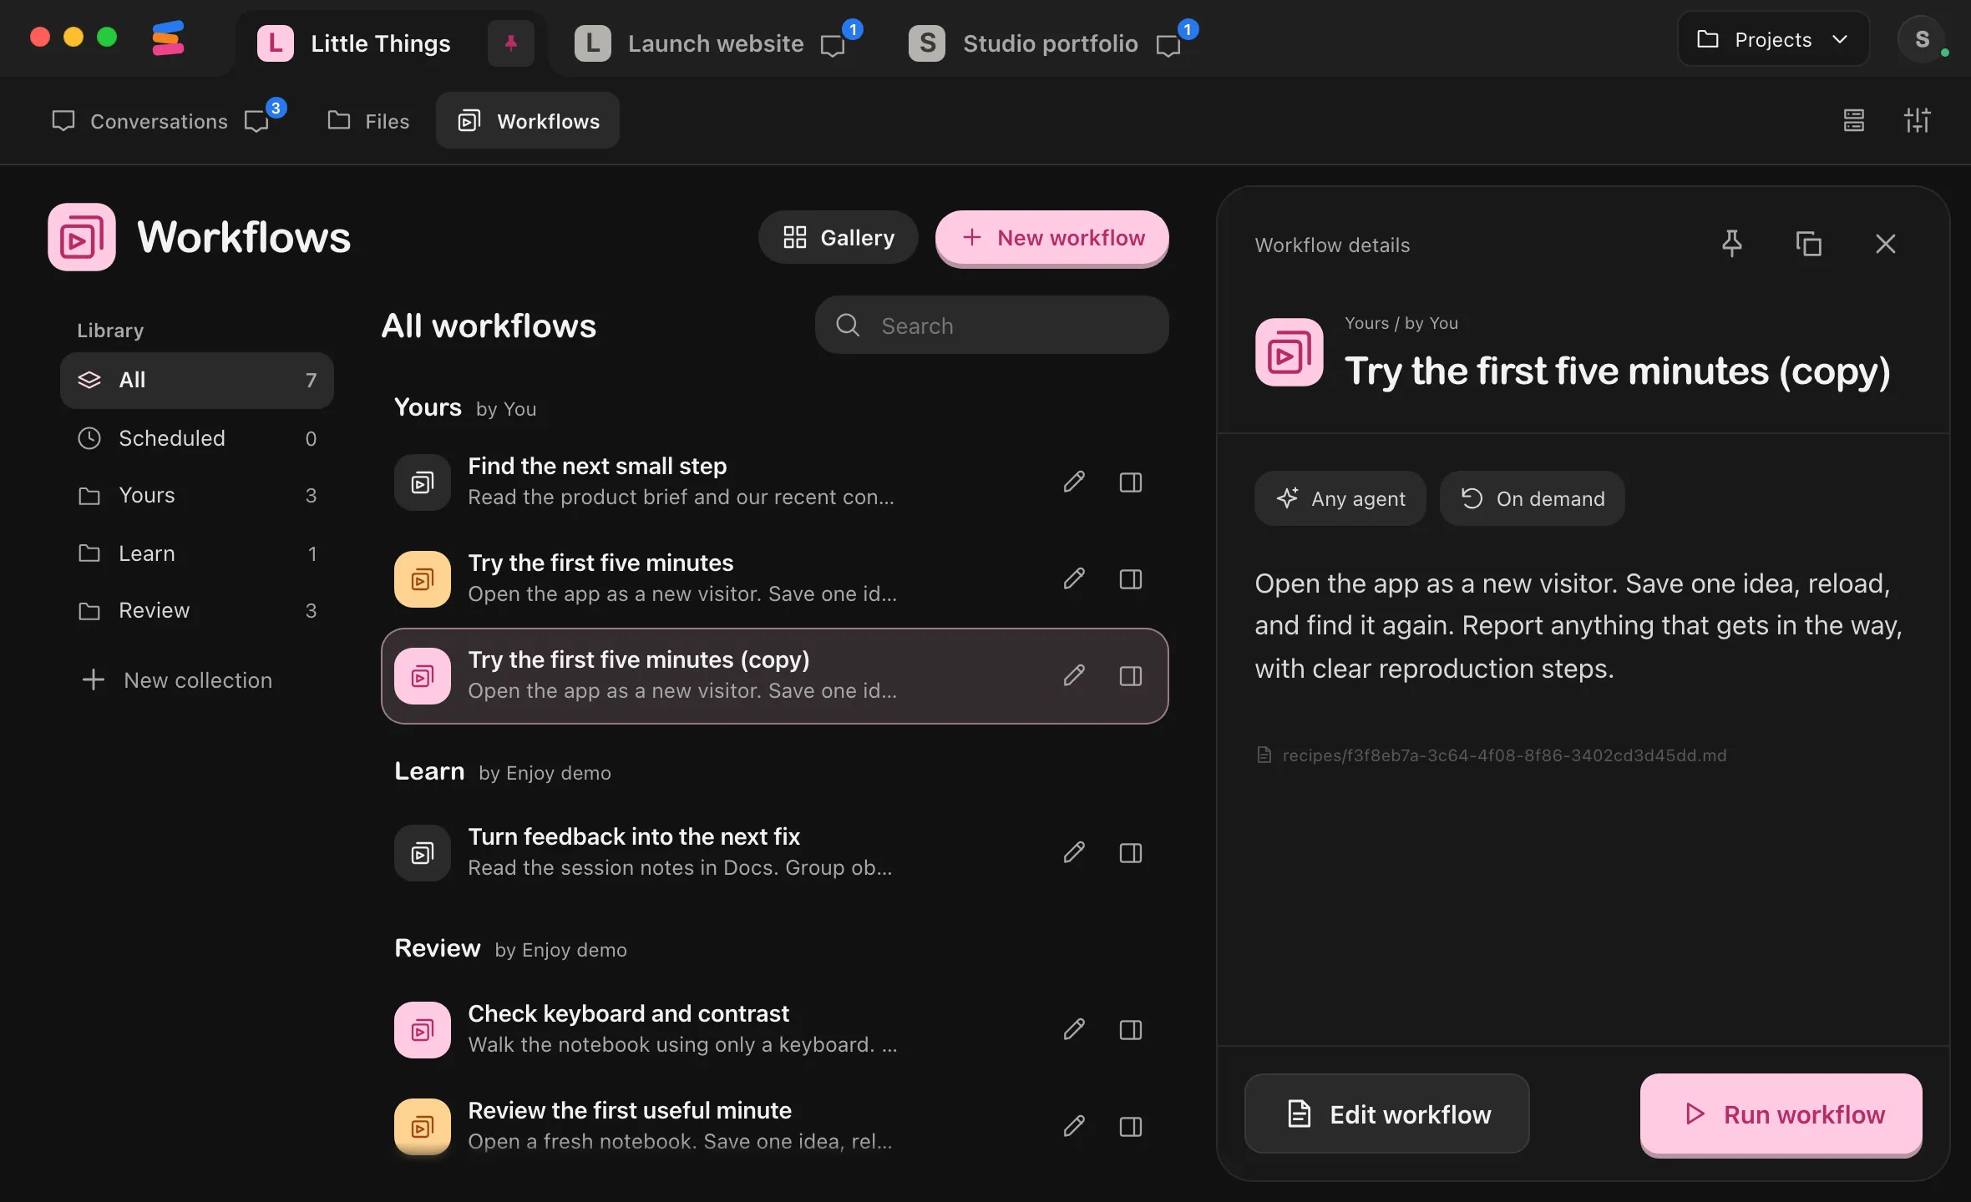Open the sliders settings icon in toolbar

point(1918,120)
